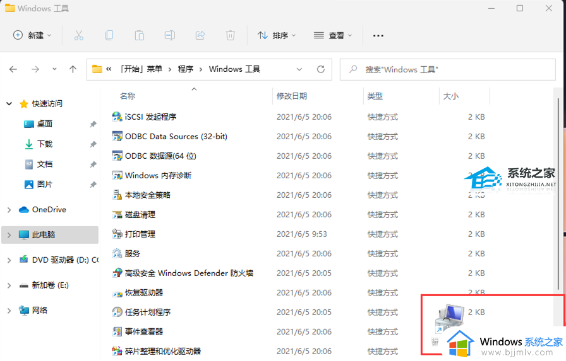
Task: Click the 碎片整理和优化驱动器 icon
Action: [x=117, y=351]
